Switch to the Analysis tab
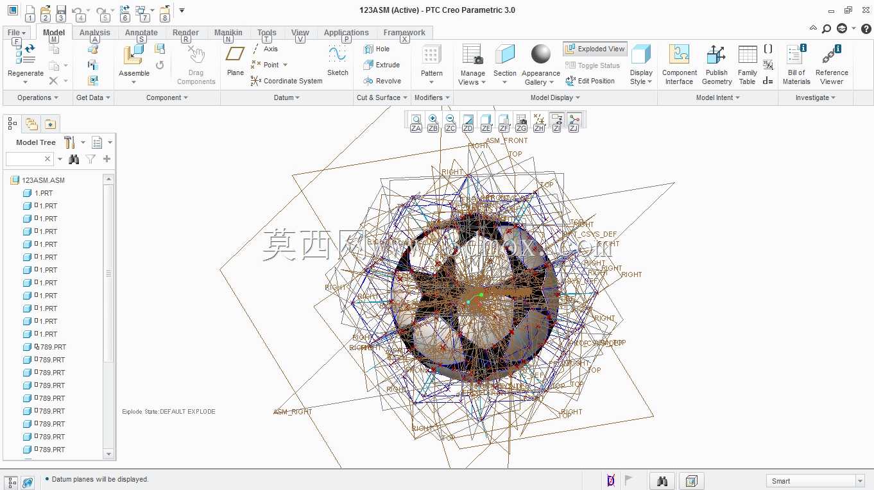Viewport: 874px width, 490px height. tap(95, 33)
